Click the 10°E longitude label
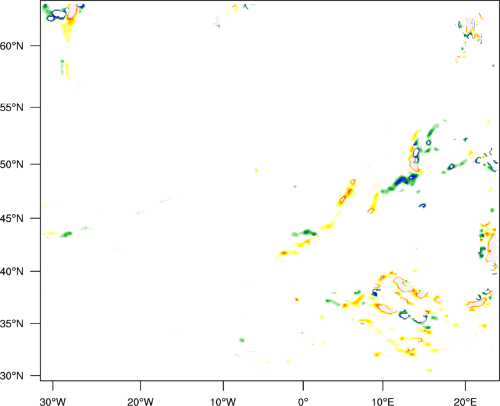The height and width of the screenshot is (406, 500). click(x=382, y=402)
